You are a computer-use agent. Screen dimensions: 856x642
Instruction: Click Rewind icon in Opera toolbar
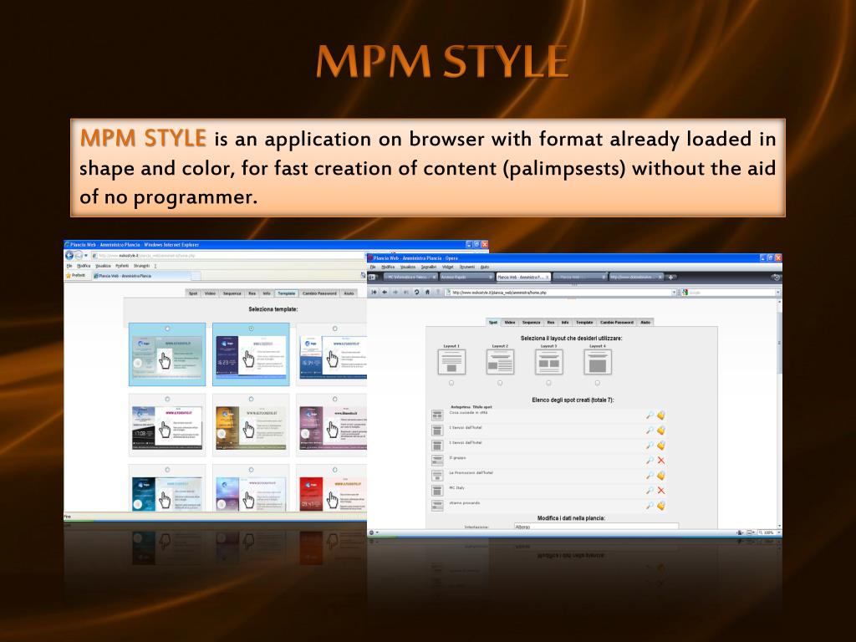point(374,292)
